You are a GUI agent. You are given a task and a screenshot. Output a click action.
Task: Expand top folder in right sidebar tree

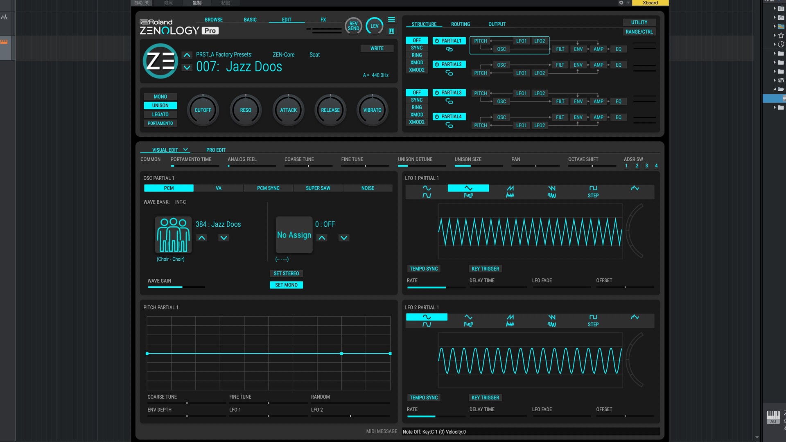775,8
